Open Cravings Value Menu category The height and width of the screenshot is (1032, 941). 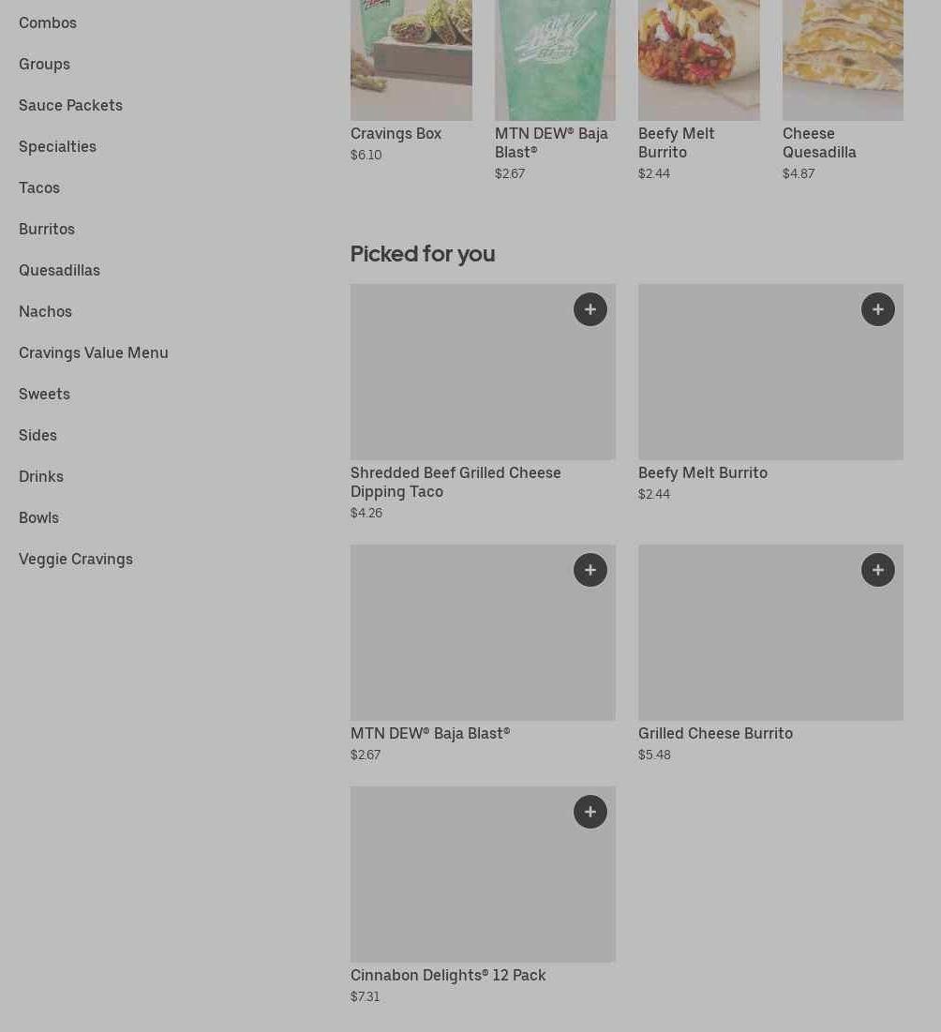94,352
